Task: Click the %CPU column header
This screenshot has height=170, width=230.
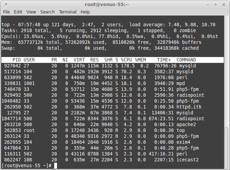Action: [126, 60]
